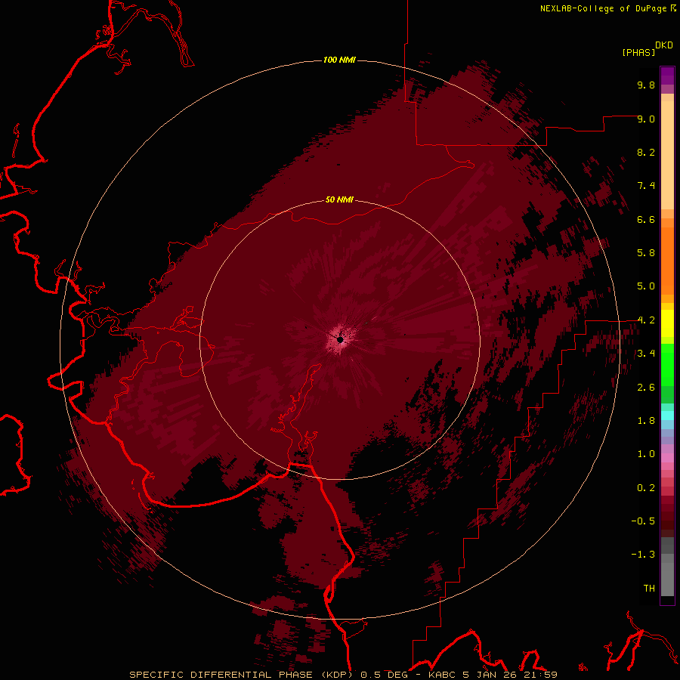Click the 100 NMI range ring label

point(339,60)
